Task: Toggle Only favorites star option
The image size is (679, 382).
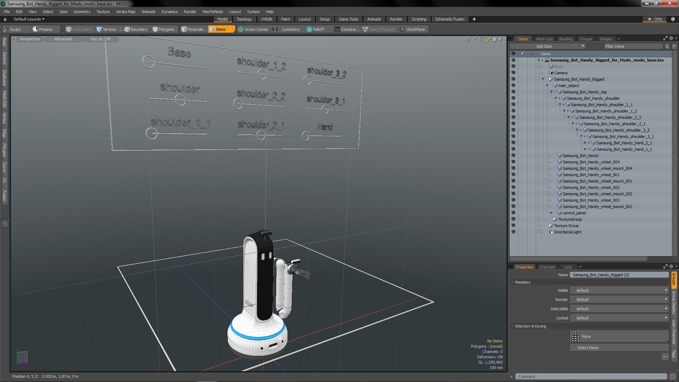Action: pos(655,19)
